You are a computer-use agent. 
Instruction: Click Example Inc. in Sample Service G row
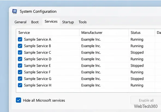click(91, 79)
